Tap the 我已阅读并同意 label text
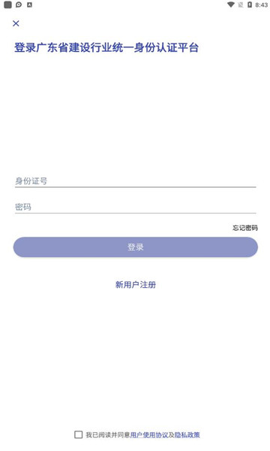 (108, 435)
